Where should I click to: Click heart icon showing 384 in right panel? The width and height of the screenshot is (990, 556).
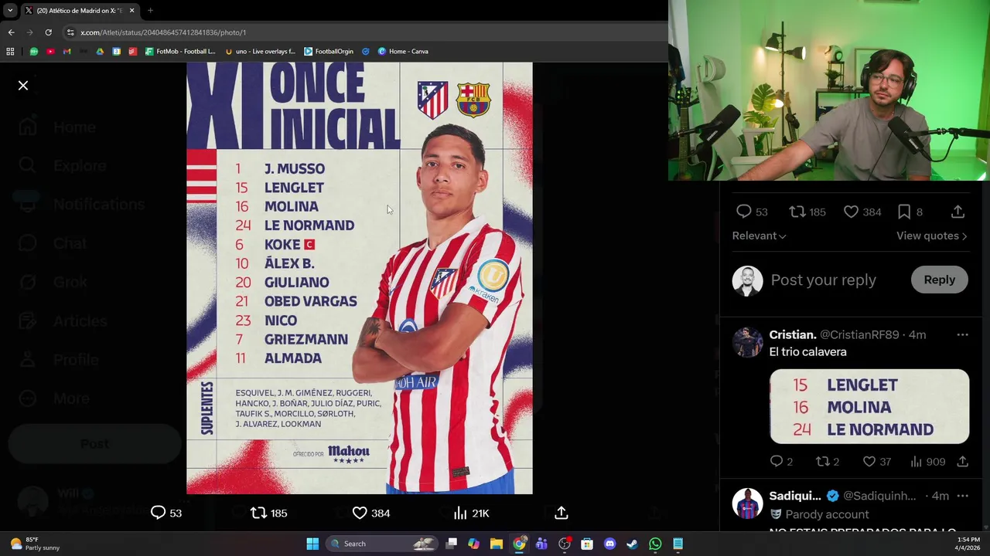click(x=851, y=212)
